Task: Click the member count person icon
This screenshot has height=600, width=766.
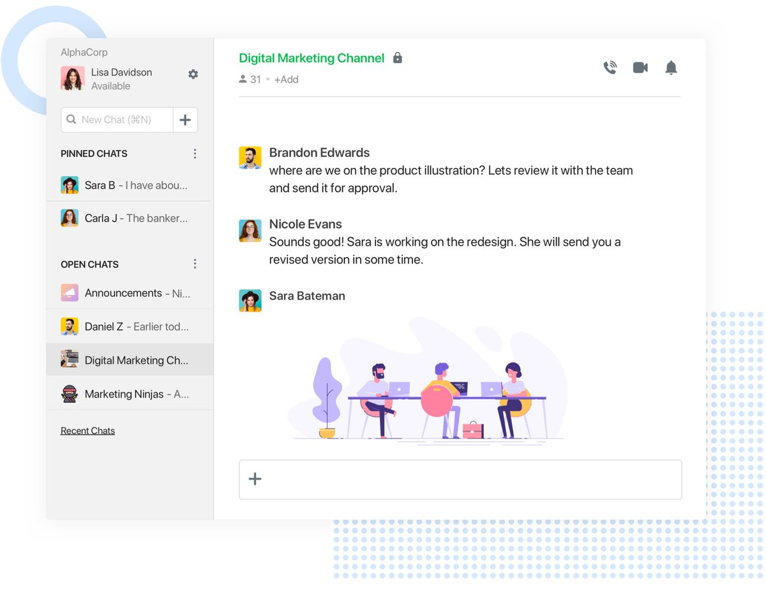Action: pyautogui.click(x=243, y=79)
